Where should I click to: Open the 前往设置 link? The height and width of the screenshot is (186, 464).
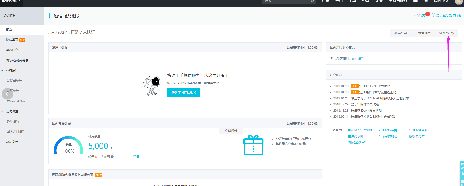(358, 59)
